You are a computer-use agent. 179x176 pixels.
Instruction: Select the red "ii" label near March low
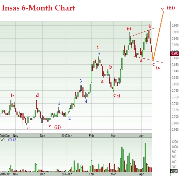(x=119, y=96)
